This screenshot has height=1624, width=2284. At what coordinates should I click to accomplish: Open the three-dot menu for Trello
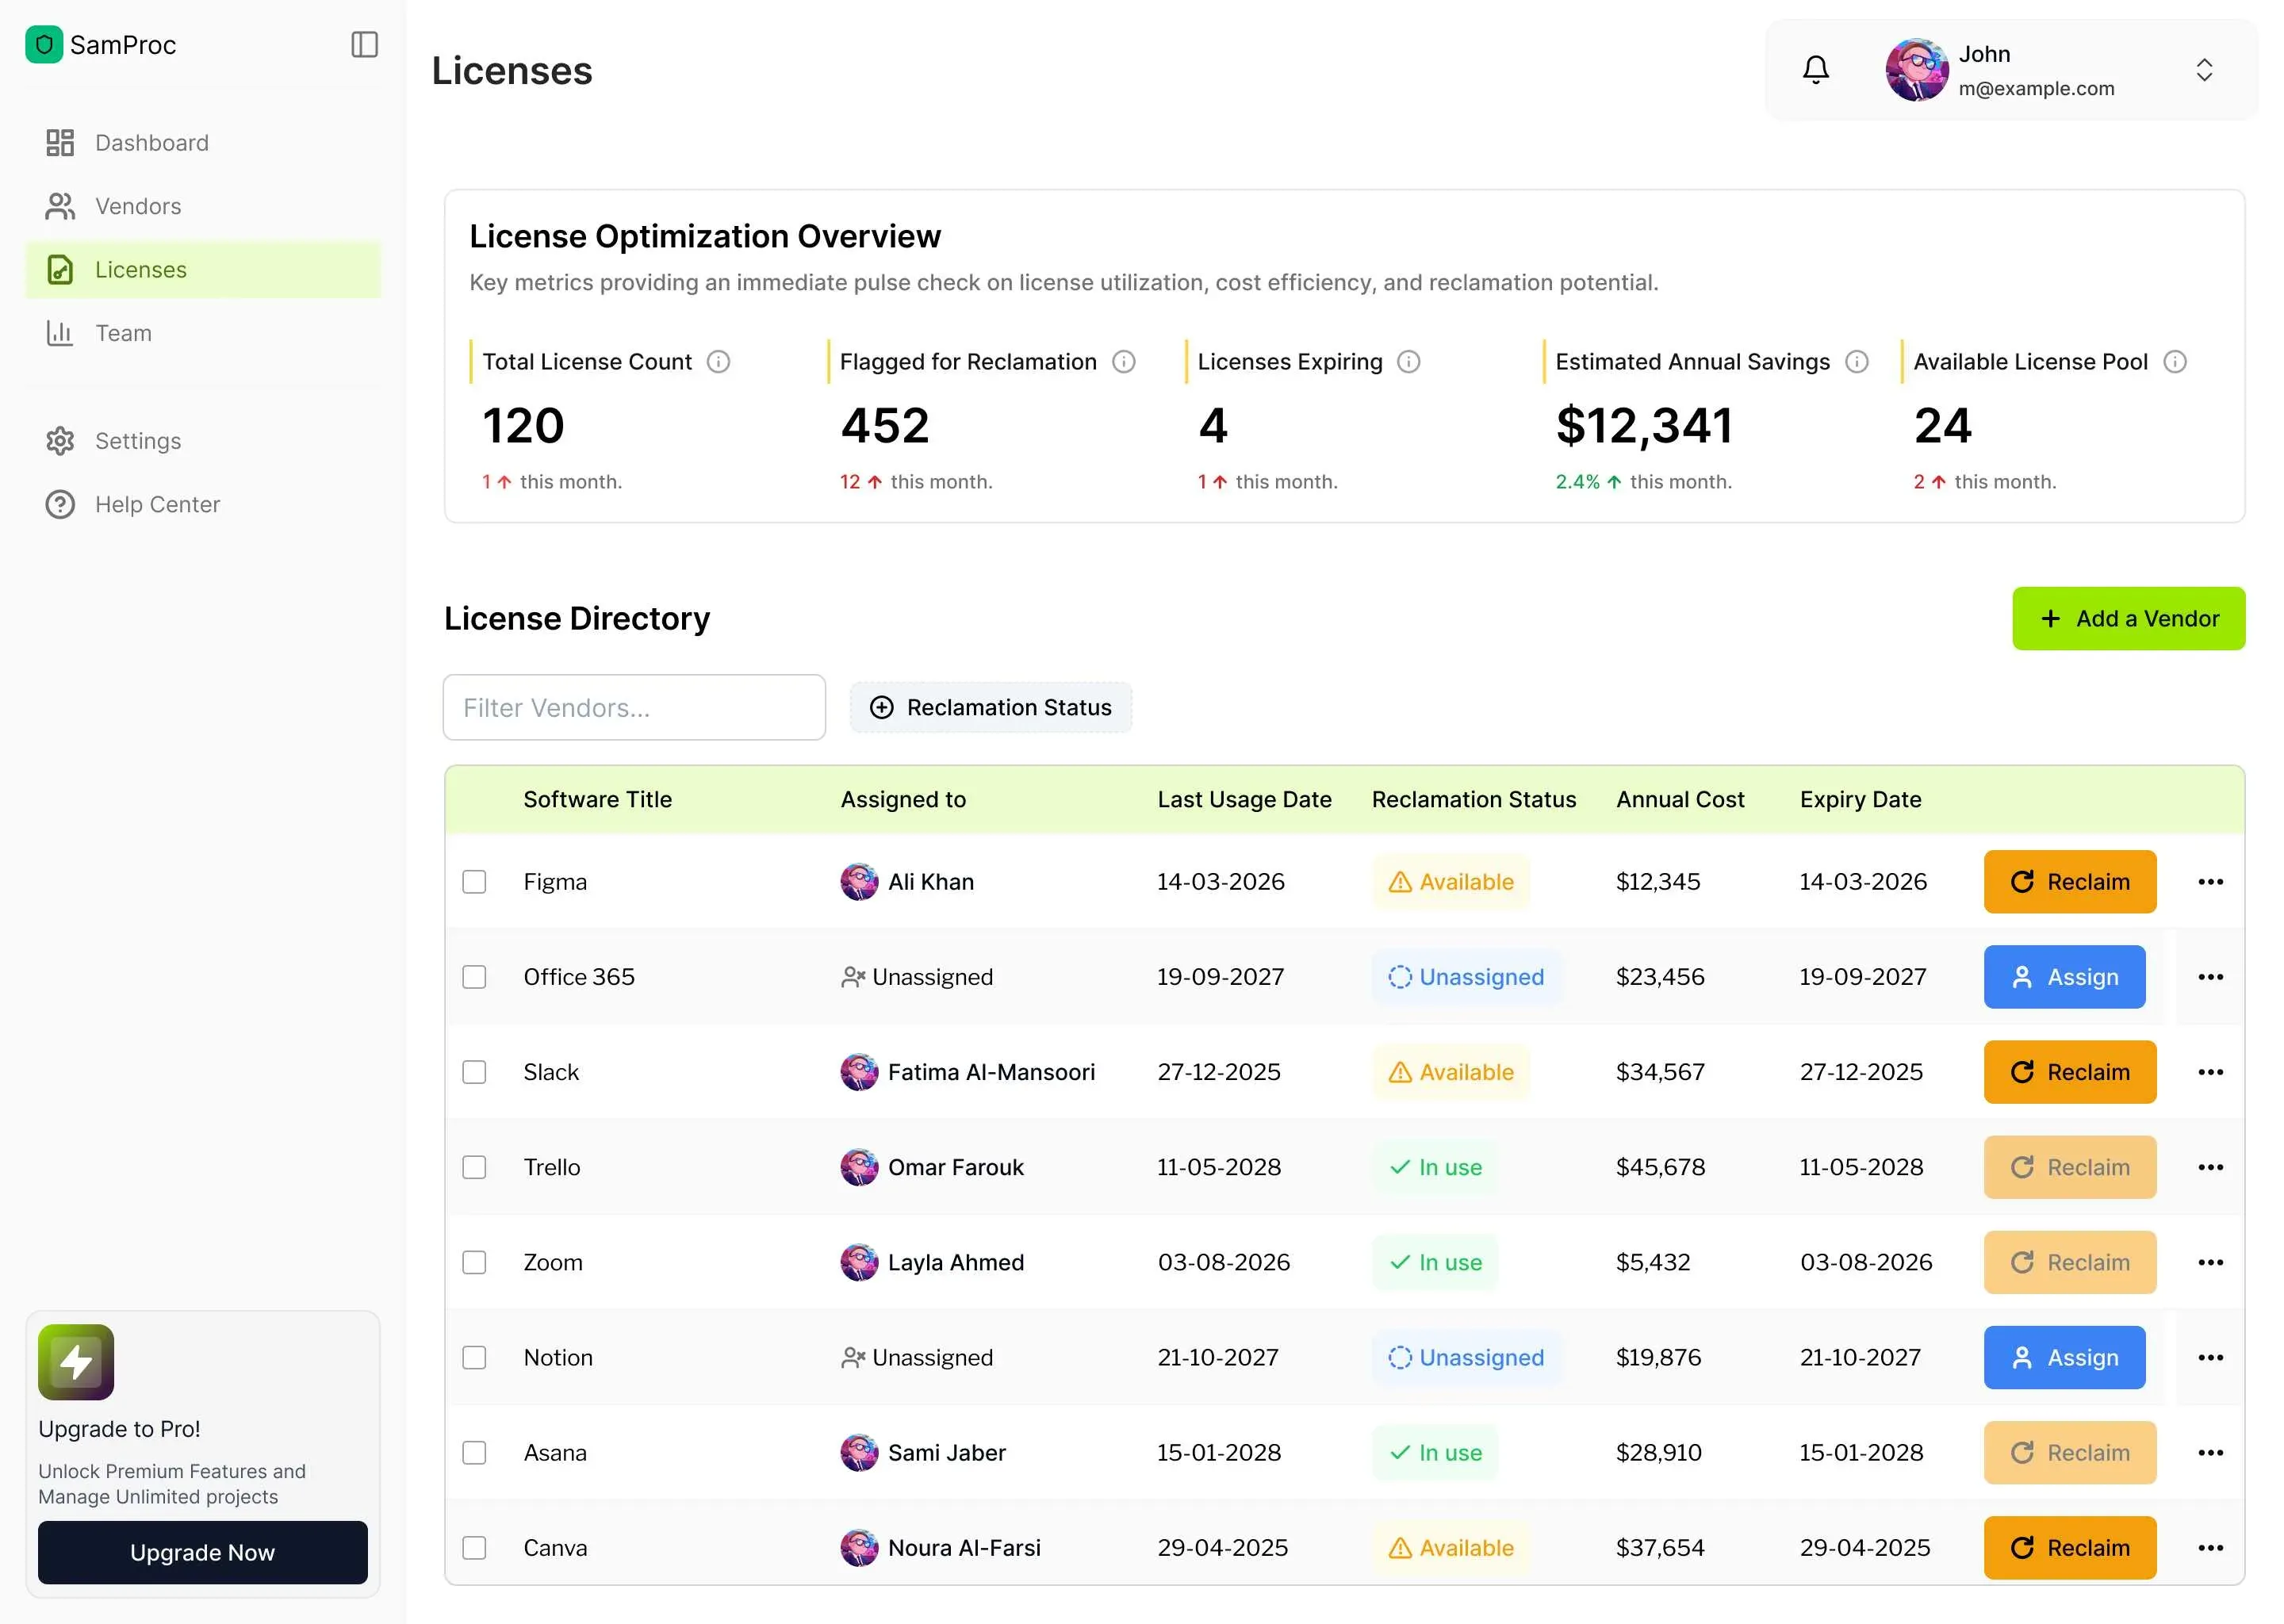[x=2210, y=1168]
